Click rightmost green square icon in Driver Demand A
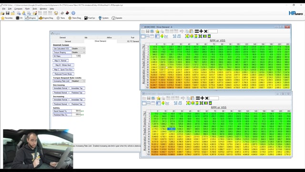 [x=209, y=36]
